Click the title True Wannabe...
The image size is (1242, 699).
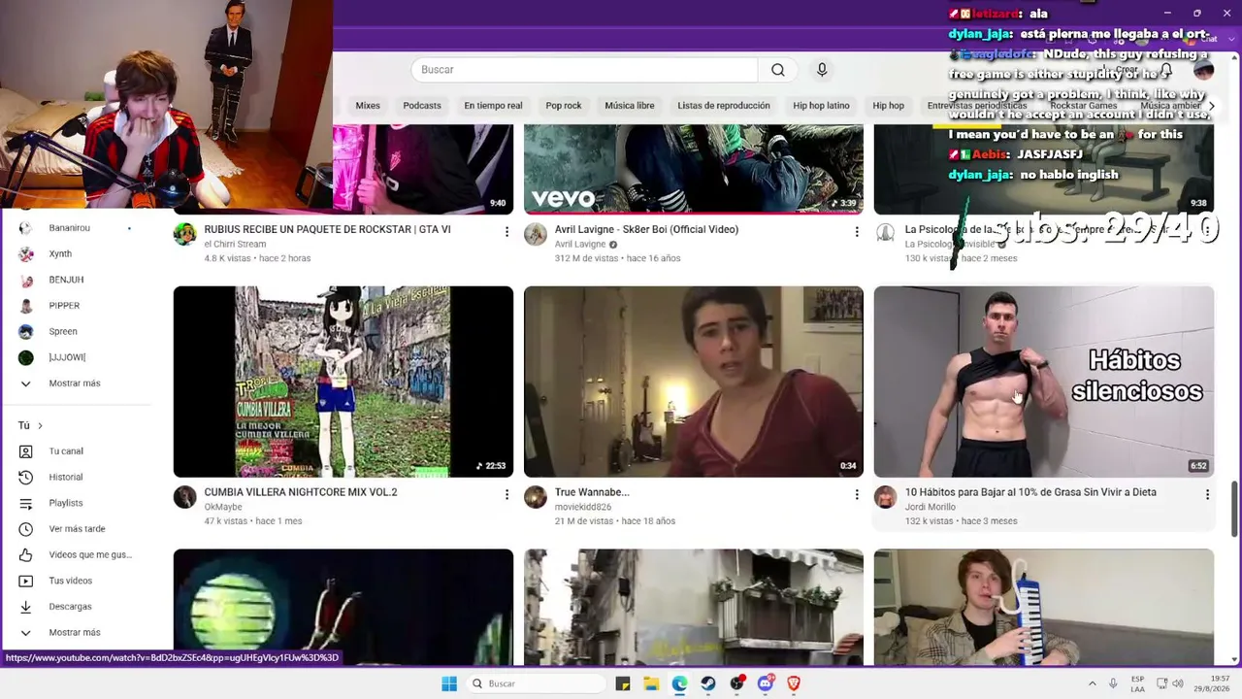(592, 492)
